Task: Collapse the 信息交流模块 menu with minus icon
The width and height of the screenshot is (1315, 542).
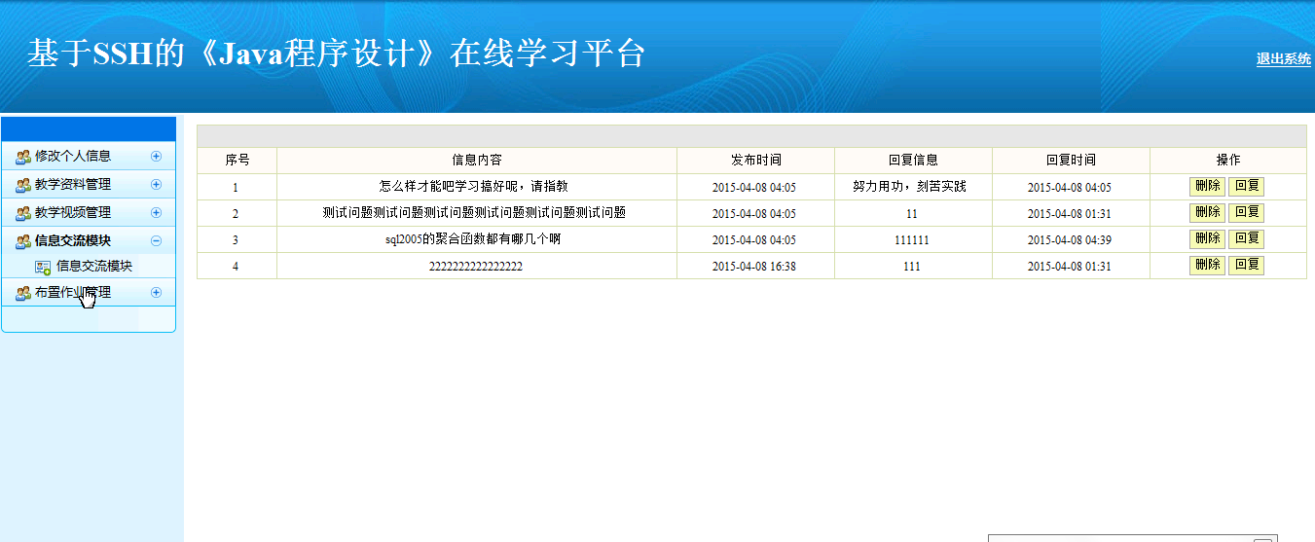Action: (156, 241)
